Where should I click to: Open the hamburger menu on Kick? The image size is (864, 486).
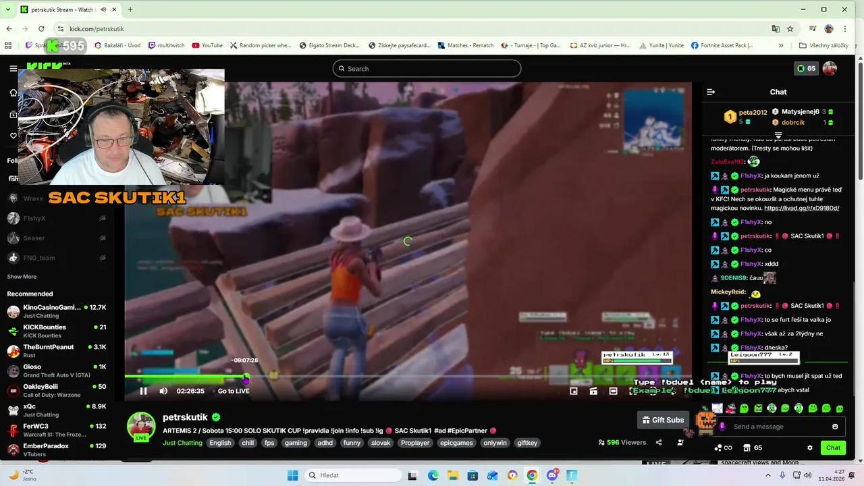13,68
